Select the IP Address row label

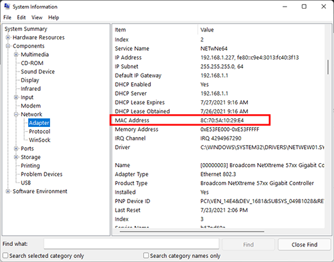(x=128, y=57)
